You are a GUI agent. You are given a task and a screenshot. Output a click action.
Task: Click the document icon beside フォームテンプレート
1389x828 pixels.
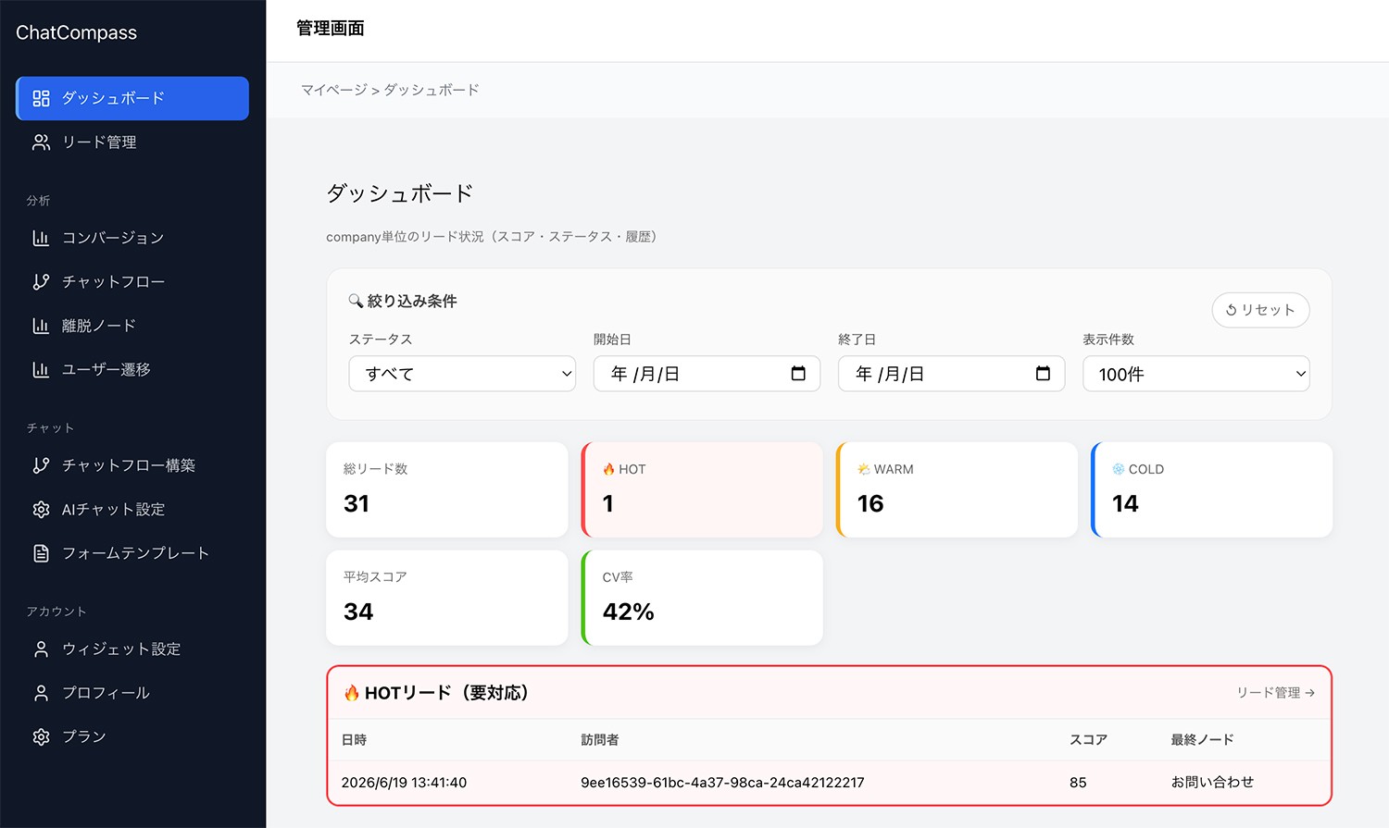(41, 553)
